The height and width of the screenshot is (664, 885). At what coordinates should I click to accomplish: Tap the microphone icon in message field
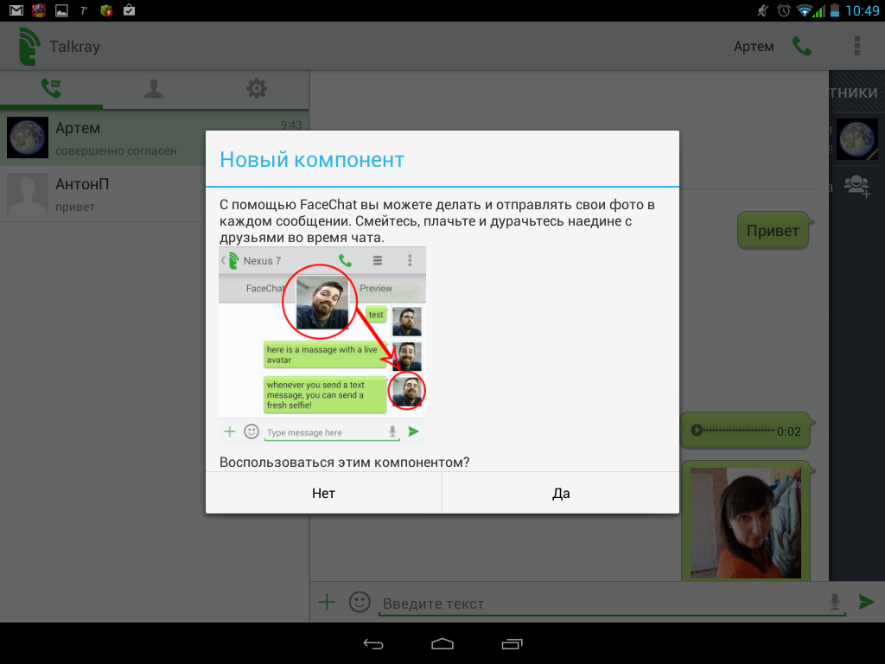(835, 602)
